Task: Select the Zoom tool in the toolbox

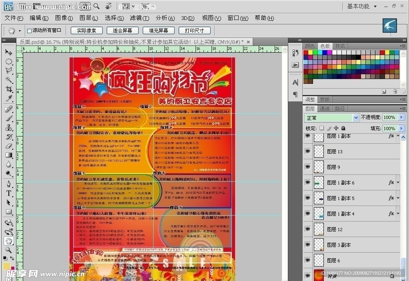Action: point(9,250)
